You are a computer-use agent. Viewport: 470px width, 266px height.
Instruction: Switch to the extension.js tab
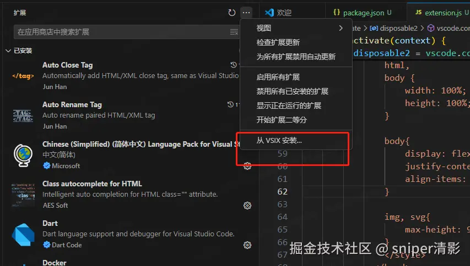tap(439, 13)
